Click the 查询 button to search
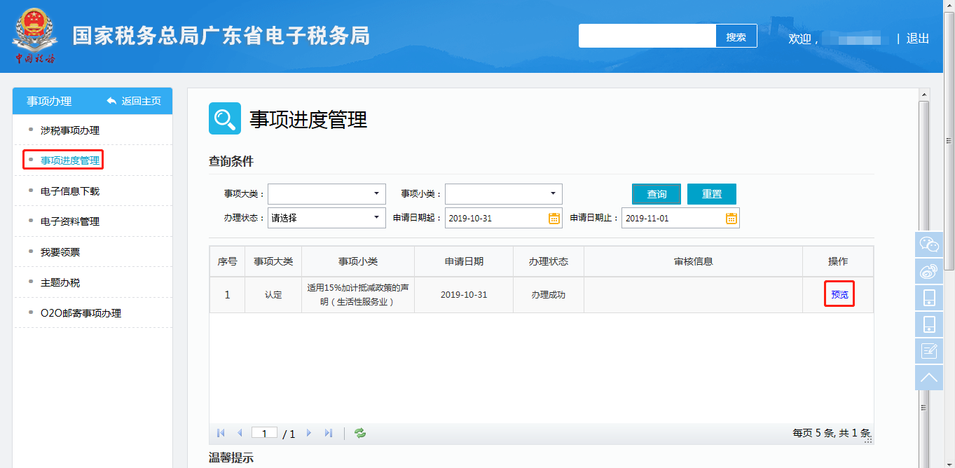 pos(656,193)
